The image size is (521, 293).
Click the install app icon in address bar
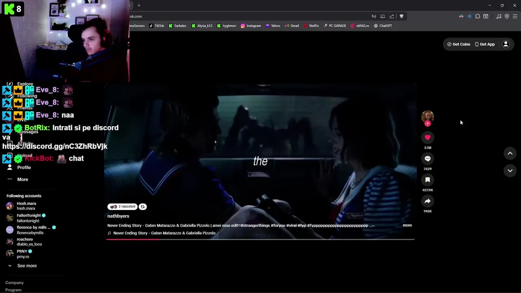click(383, 16)
